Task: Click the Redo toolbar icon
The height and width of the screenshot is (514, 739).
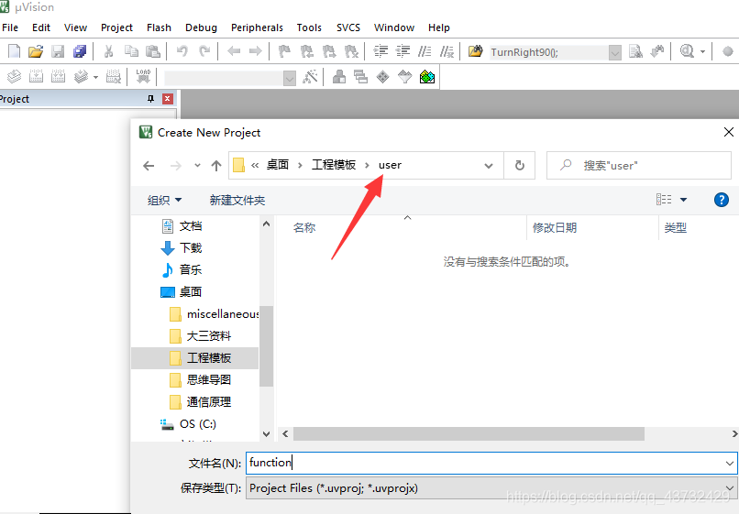Action: 204,51
